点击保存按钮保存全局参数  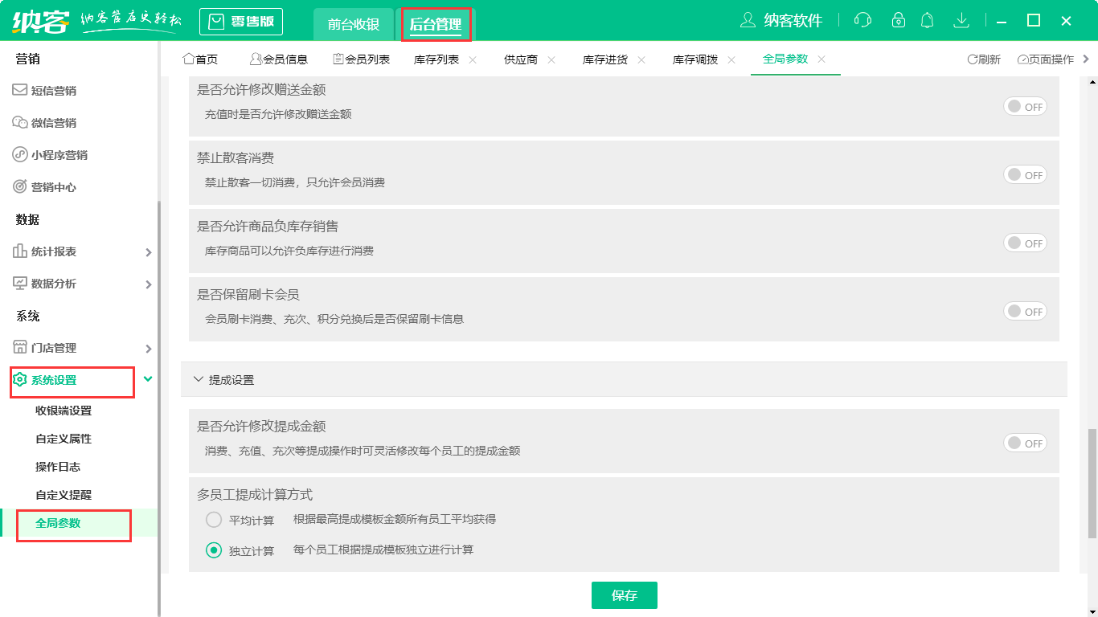[x=624, y=595]
